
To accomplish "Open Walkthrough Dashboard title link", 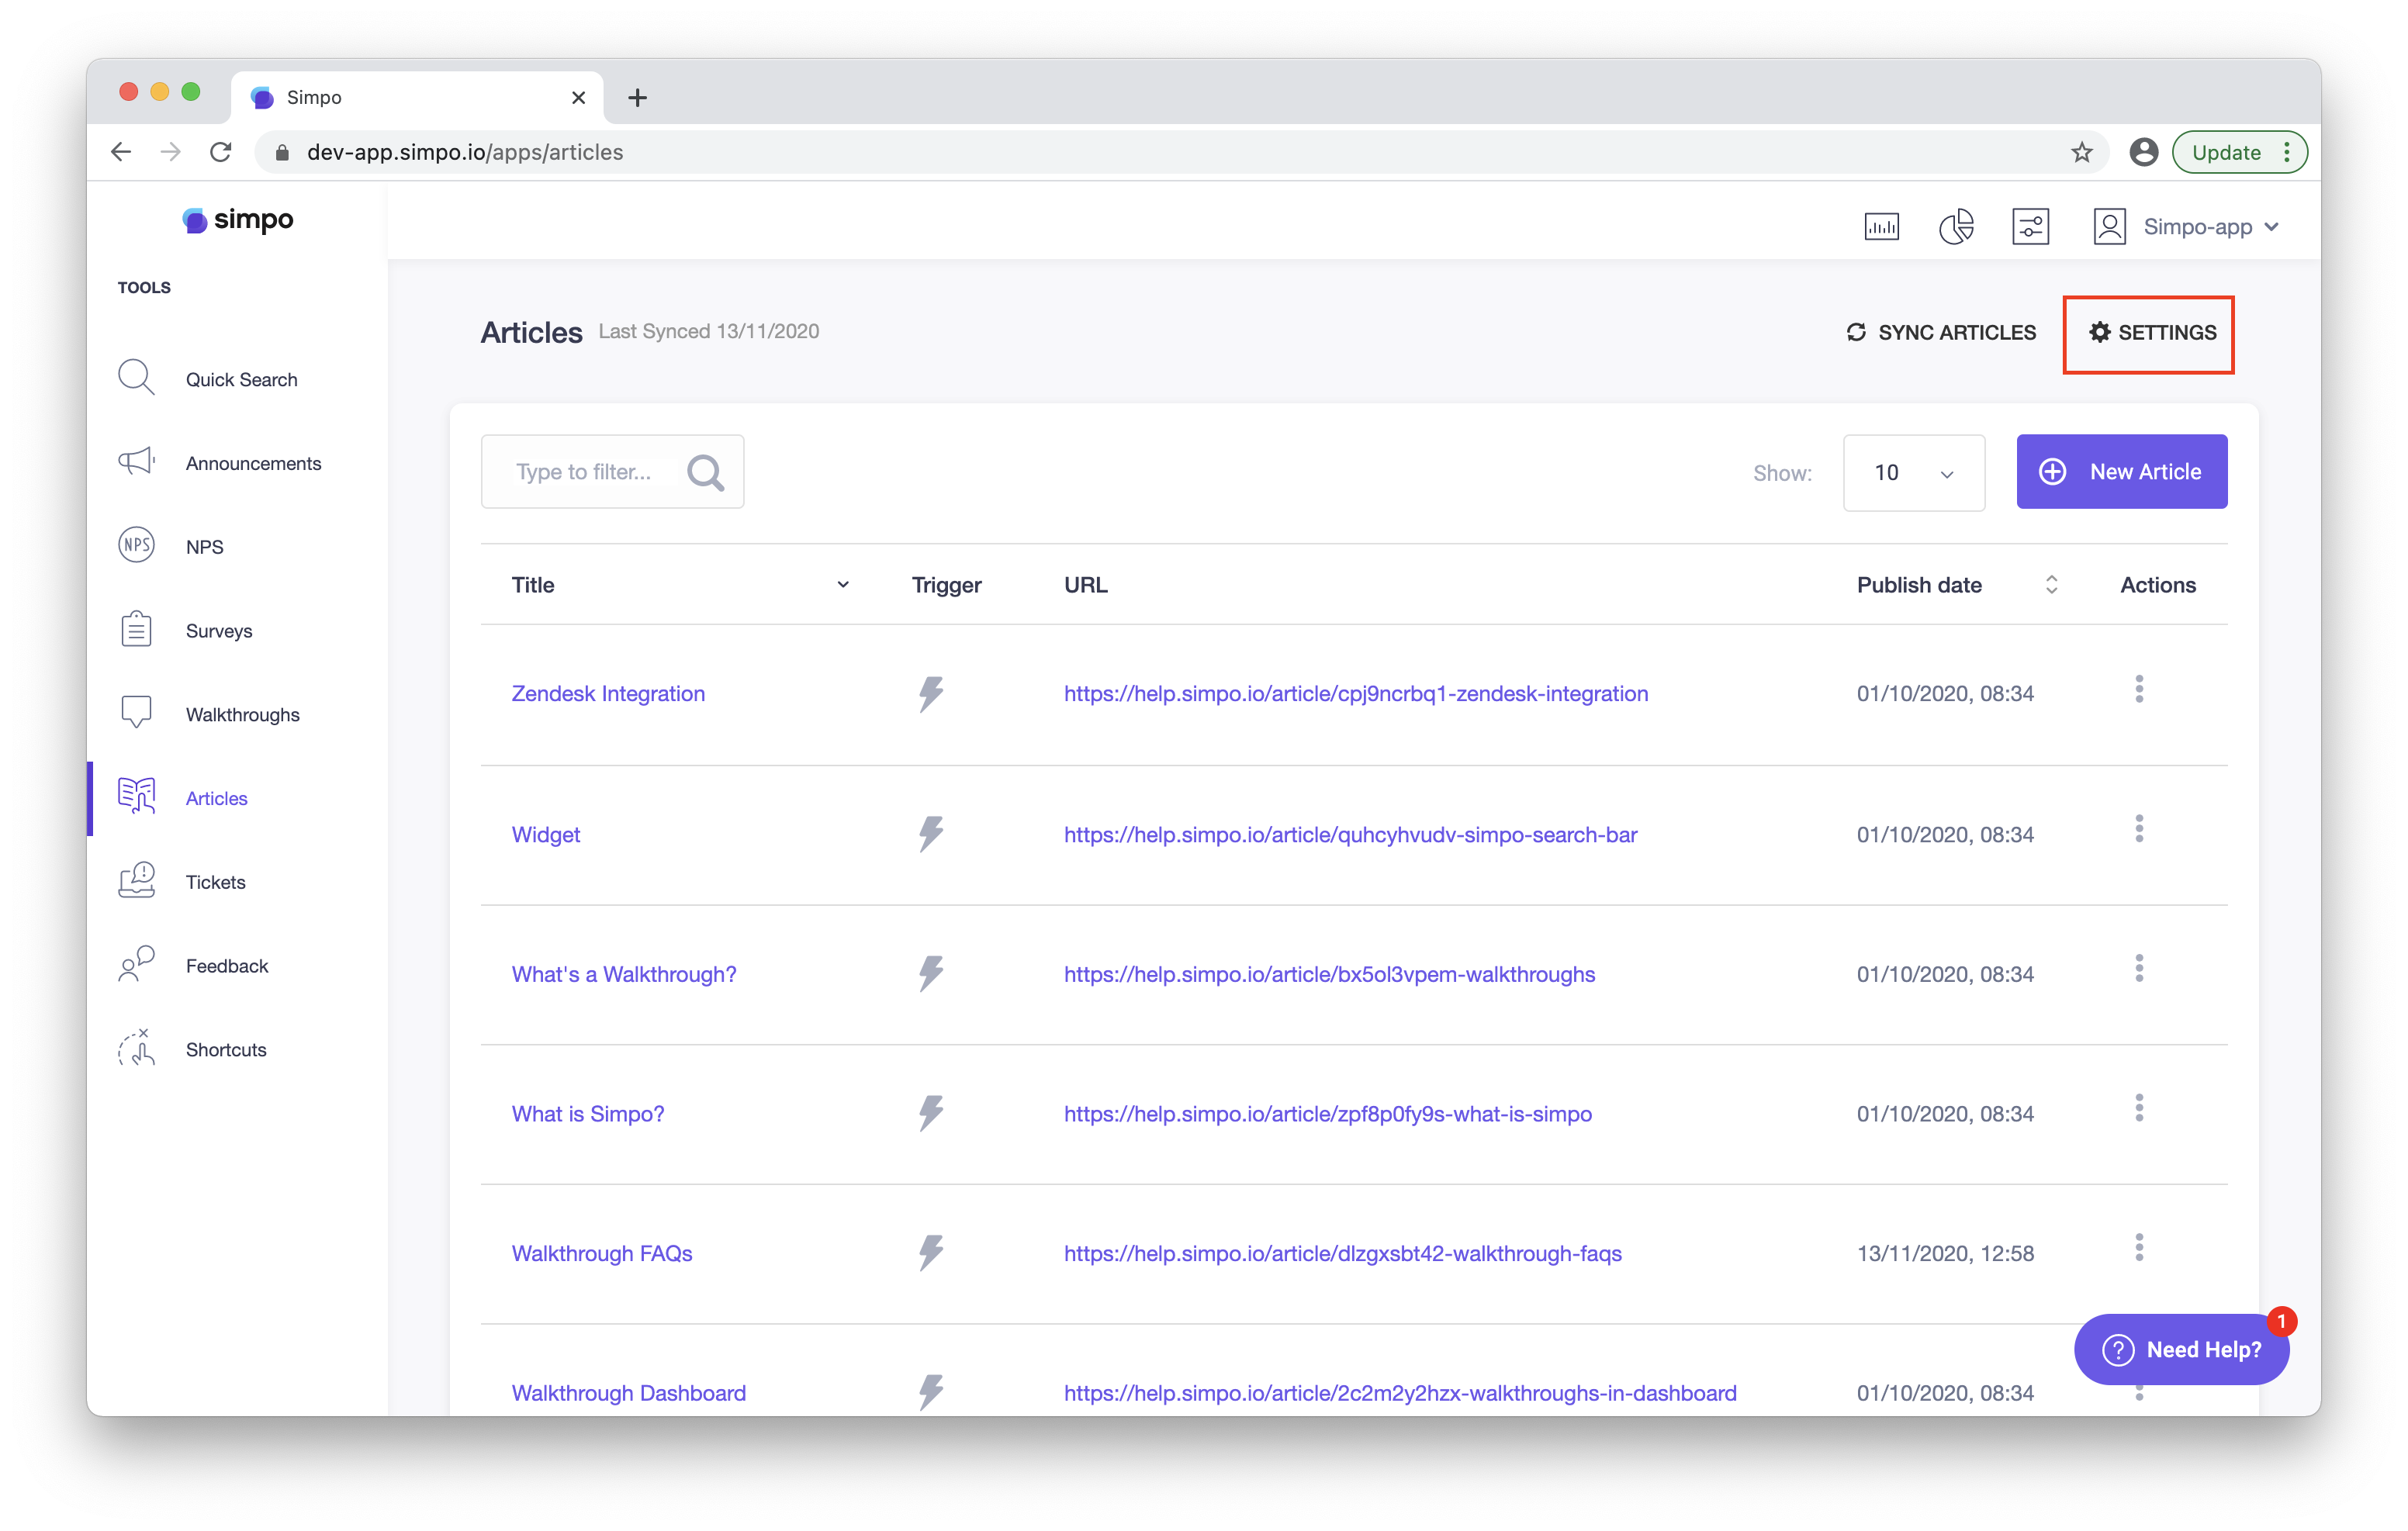I will 628,1393.
